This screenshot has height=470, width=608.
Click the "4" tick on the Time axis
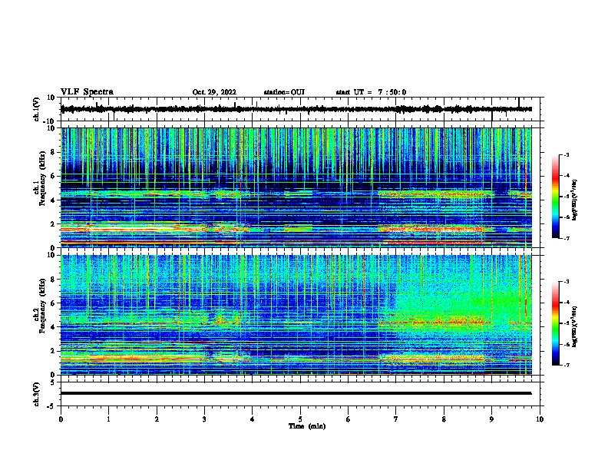(x=253, y=419)
